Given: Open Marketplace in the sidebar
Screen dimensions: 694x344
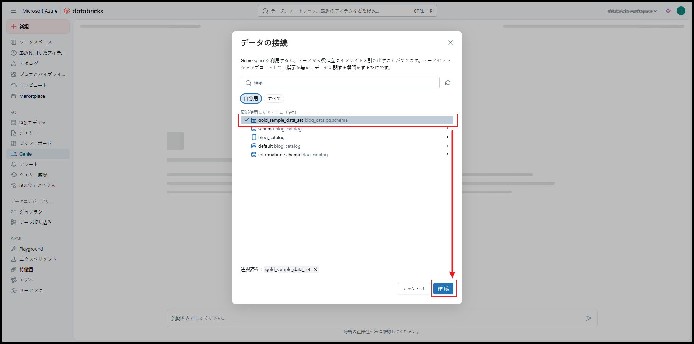Looking at the screenshot, I should (38, 96).
